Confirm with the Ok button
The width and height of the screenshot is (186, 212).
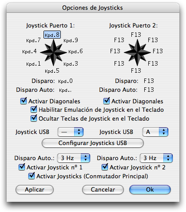pyautogui.click(x=150, y=189)
